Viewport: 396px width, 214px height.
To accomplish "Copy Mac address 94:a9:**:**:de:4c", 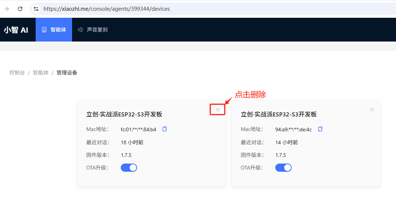I will [320, 129].
